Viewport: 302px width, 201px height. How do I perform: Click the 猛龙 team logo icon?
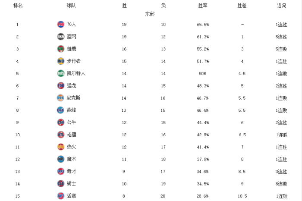61,85
